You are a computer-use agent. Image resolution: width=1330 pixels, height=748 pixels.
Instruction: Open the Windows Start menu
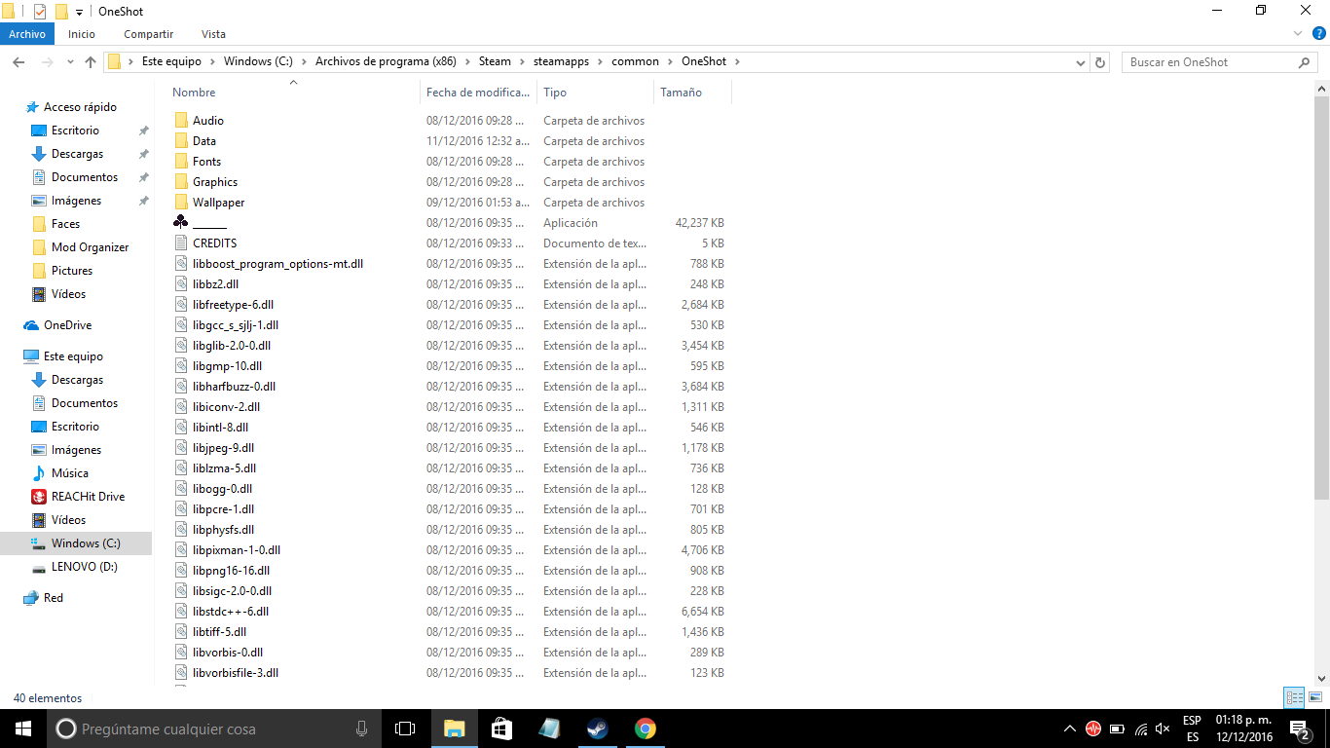point(23,729)
